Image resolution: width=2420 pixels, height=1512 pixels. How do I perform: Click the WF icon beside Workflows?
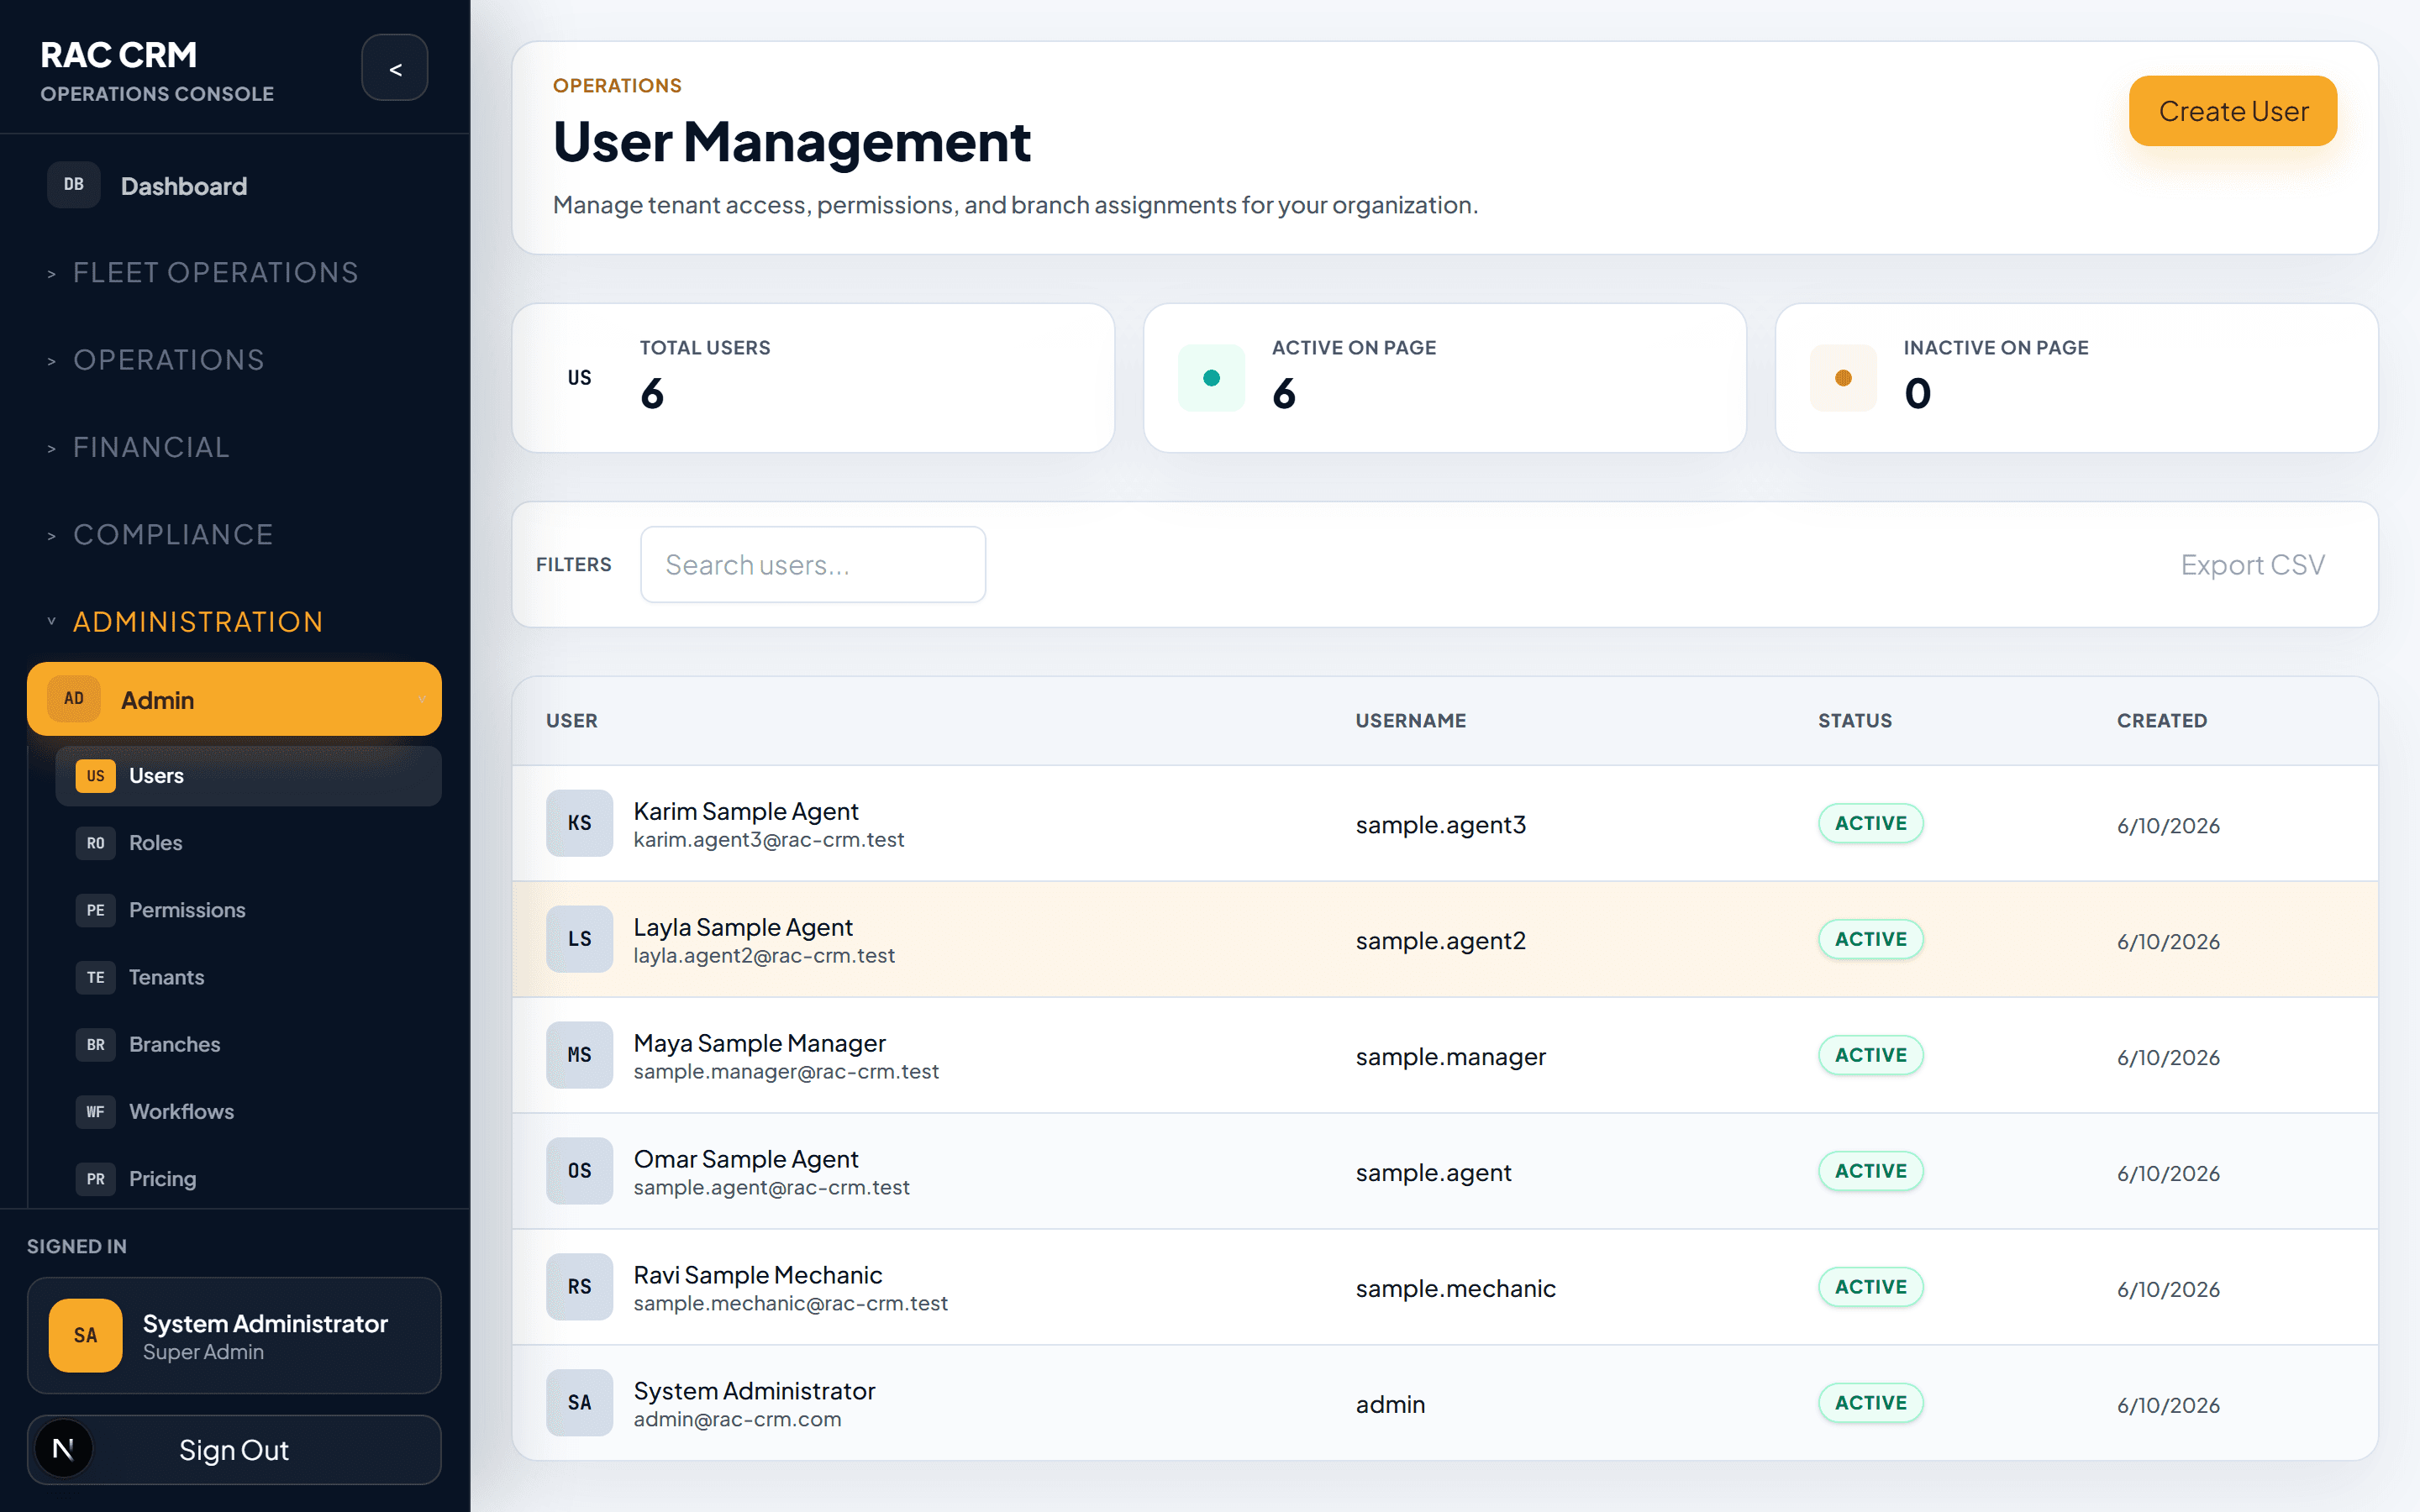click(96, 1111)
